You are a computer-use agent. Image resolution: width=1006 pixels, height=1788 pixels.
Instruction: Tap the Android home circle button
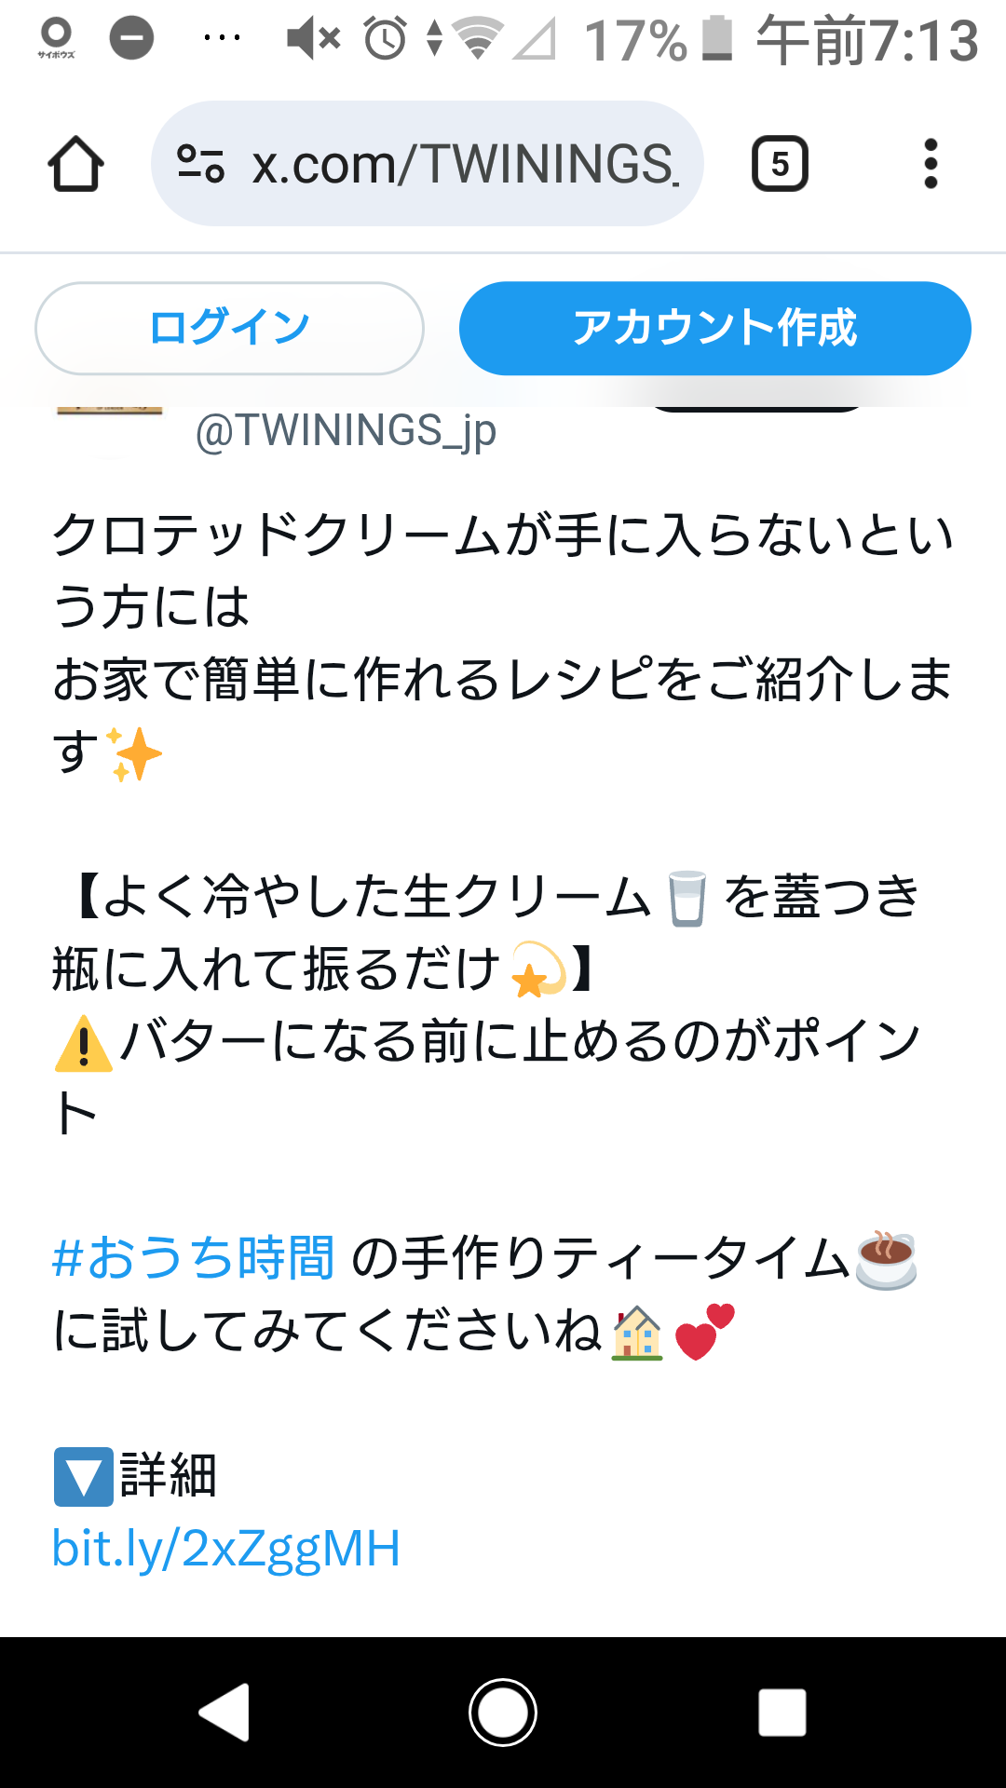[503, 1712]
